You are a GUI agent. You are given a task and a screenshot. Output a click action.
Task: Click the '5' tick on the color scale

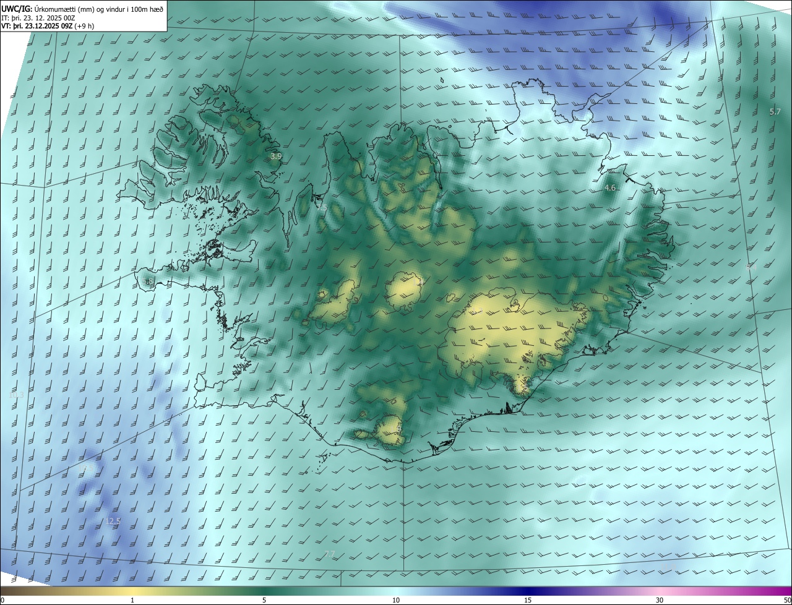[x=264, y=600]
